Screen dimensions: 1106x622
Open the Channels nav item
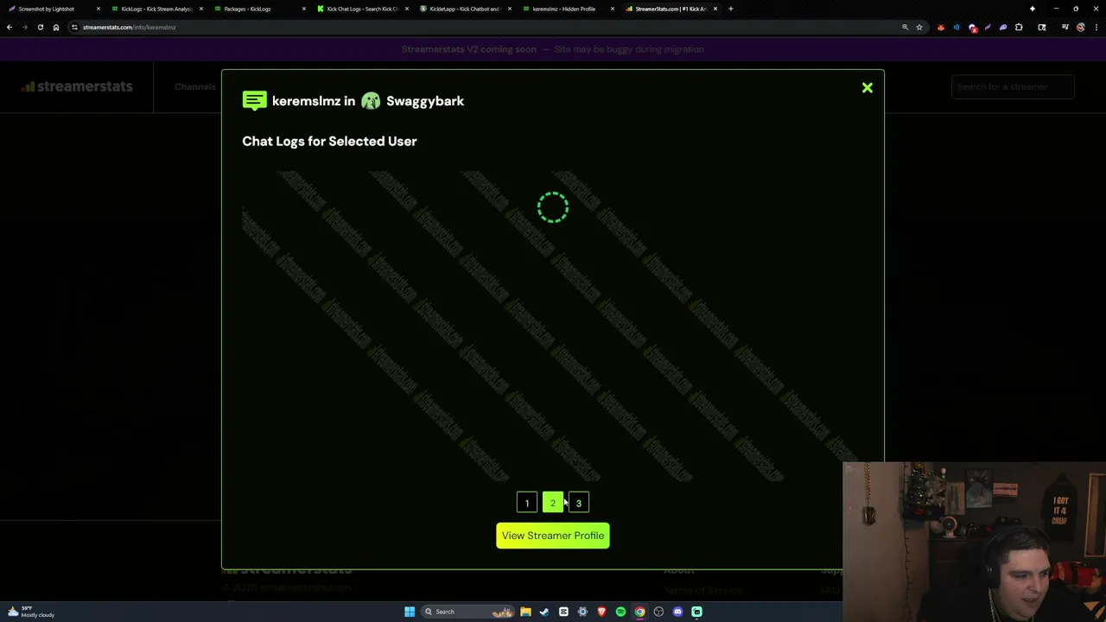(195, 86)
